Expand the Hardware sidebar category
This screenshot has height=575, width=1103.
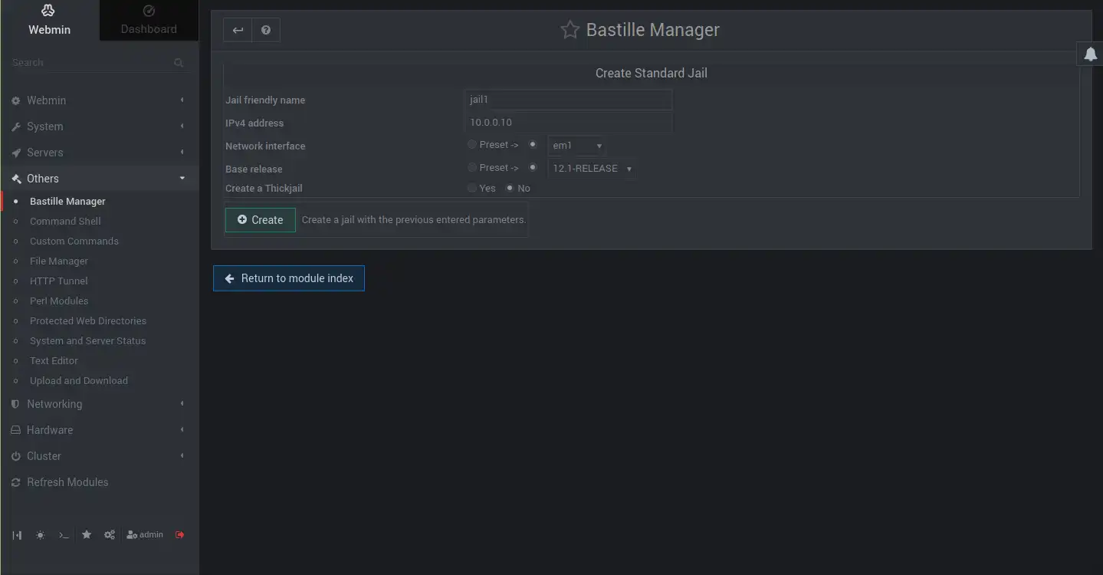[x=100, y=430]
